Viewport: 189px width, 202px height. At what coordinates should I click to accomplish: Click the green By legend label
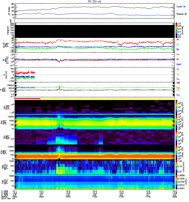(x=178, y=45)
